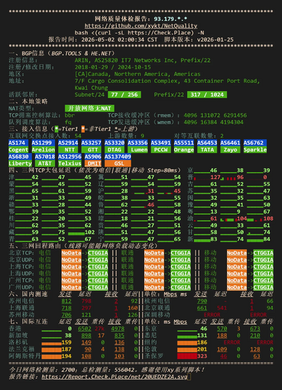The image size is (282, 390).
Task: Click the red 127 latency value for 晋
Action: click(x=215, y=177)
